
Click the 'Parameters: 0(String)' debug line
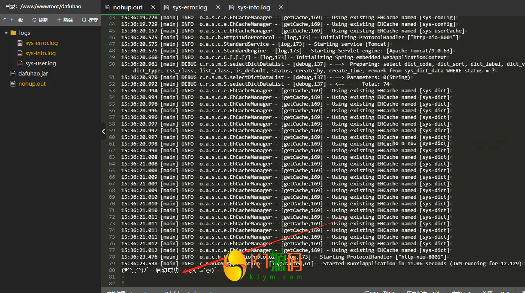click(x=266, y=77)
